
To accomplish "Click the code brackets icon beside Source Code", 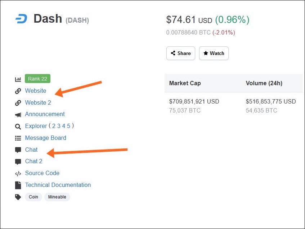I will click(x=18, y=173).
